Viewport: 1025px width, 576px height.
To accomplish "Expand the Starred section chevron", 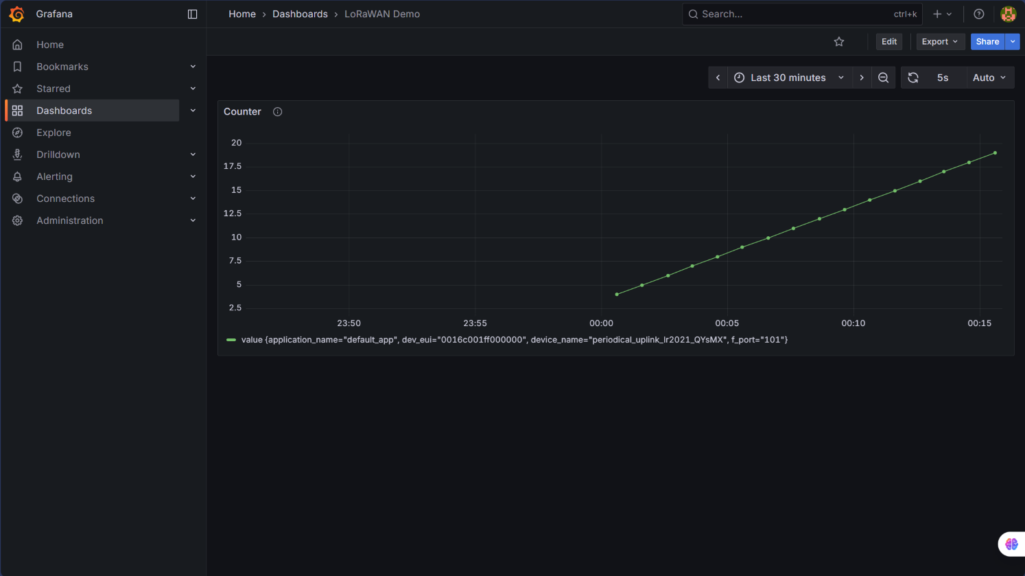I will pyautogui.click(x=193, y=89).
